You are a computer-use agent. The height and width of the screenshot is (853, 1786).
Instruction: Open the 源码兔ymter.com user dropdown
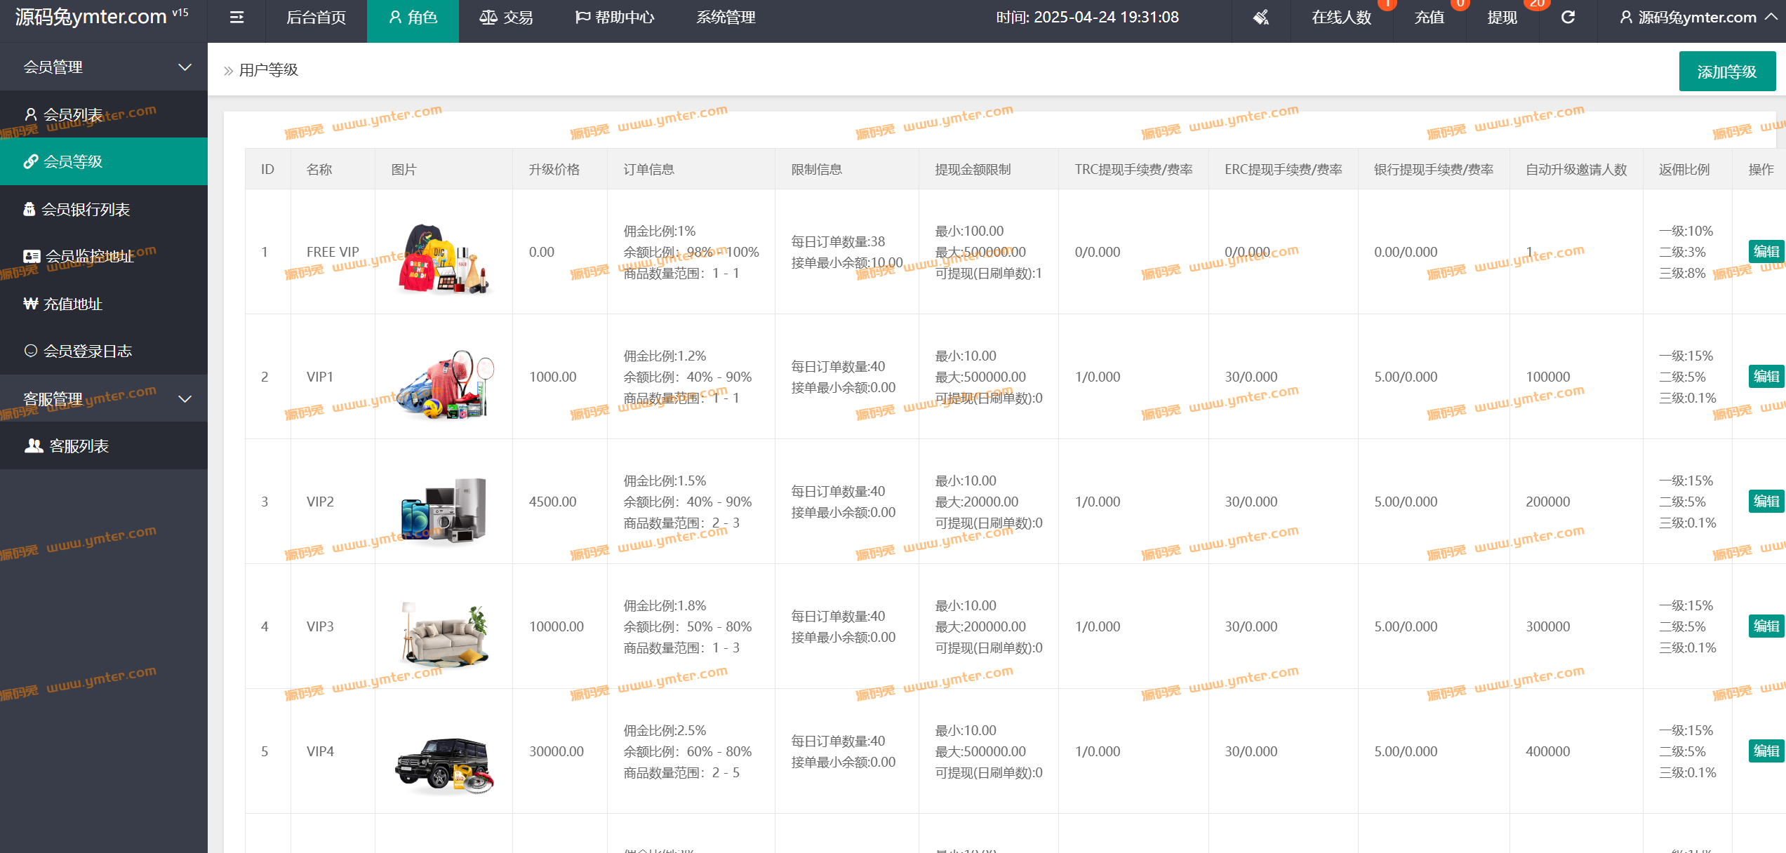pos(1698,18)
